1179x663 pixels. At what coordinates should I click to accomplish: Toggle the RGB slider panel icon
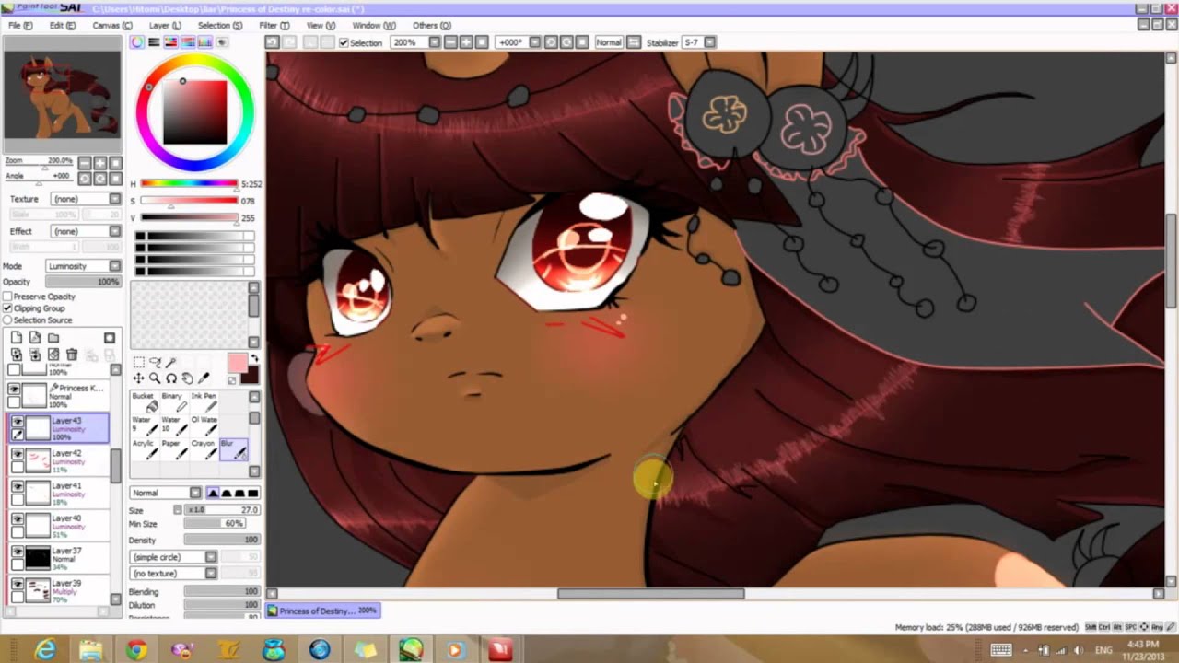tap(154, 42)
